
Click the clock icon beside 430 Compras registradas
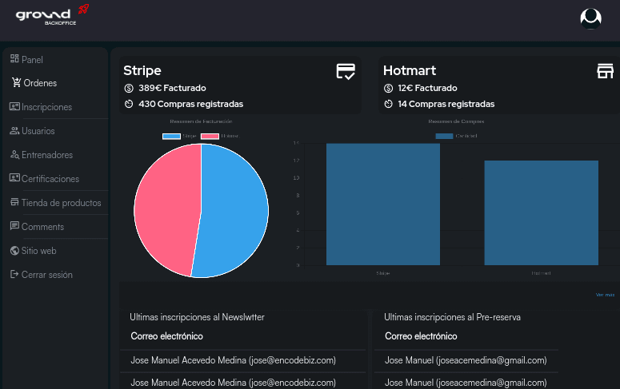point(129,105)
